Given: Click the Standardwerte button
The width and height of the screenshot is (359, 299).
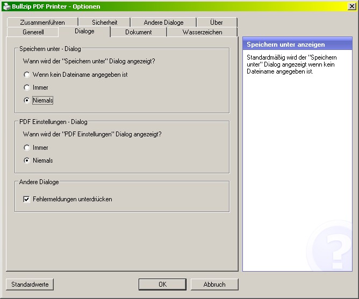Looking at the screenshot, I should coord(30,285).
